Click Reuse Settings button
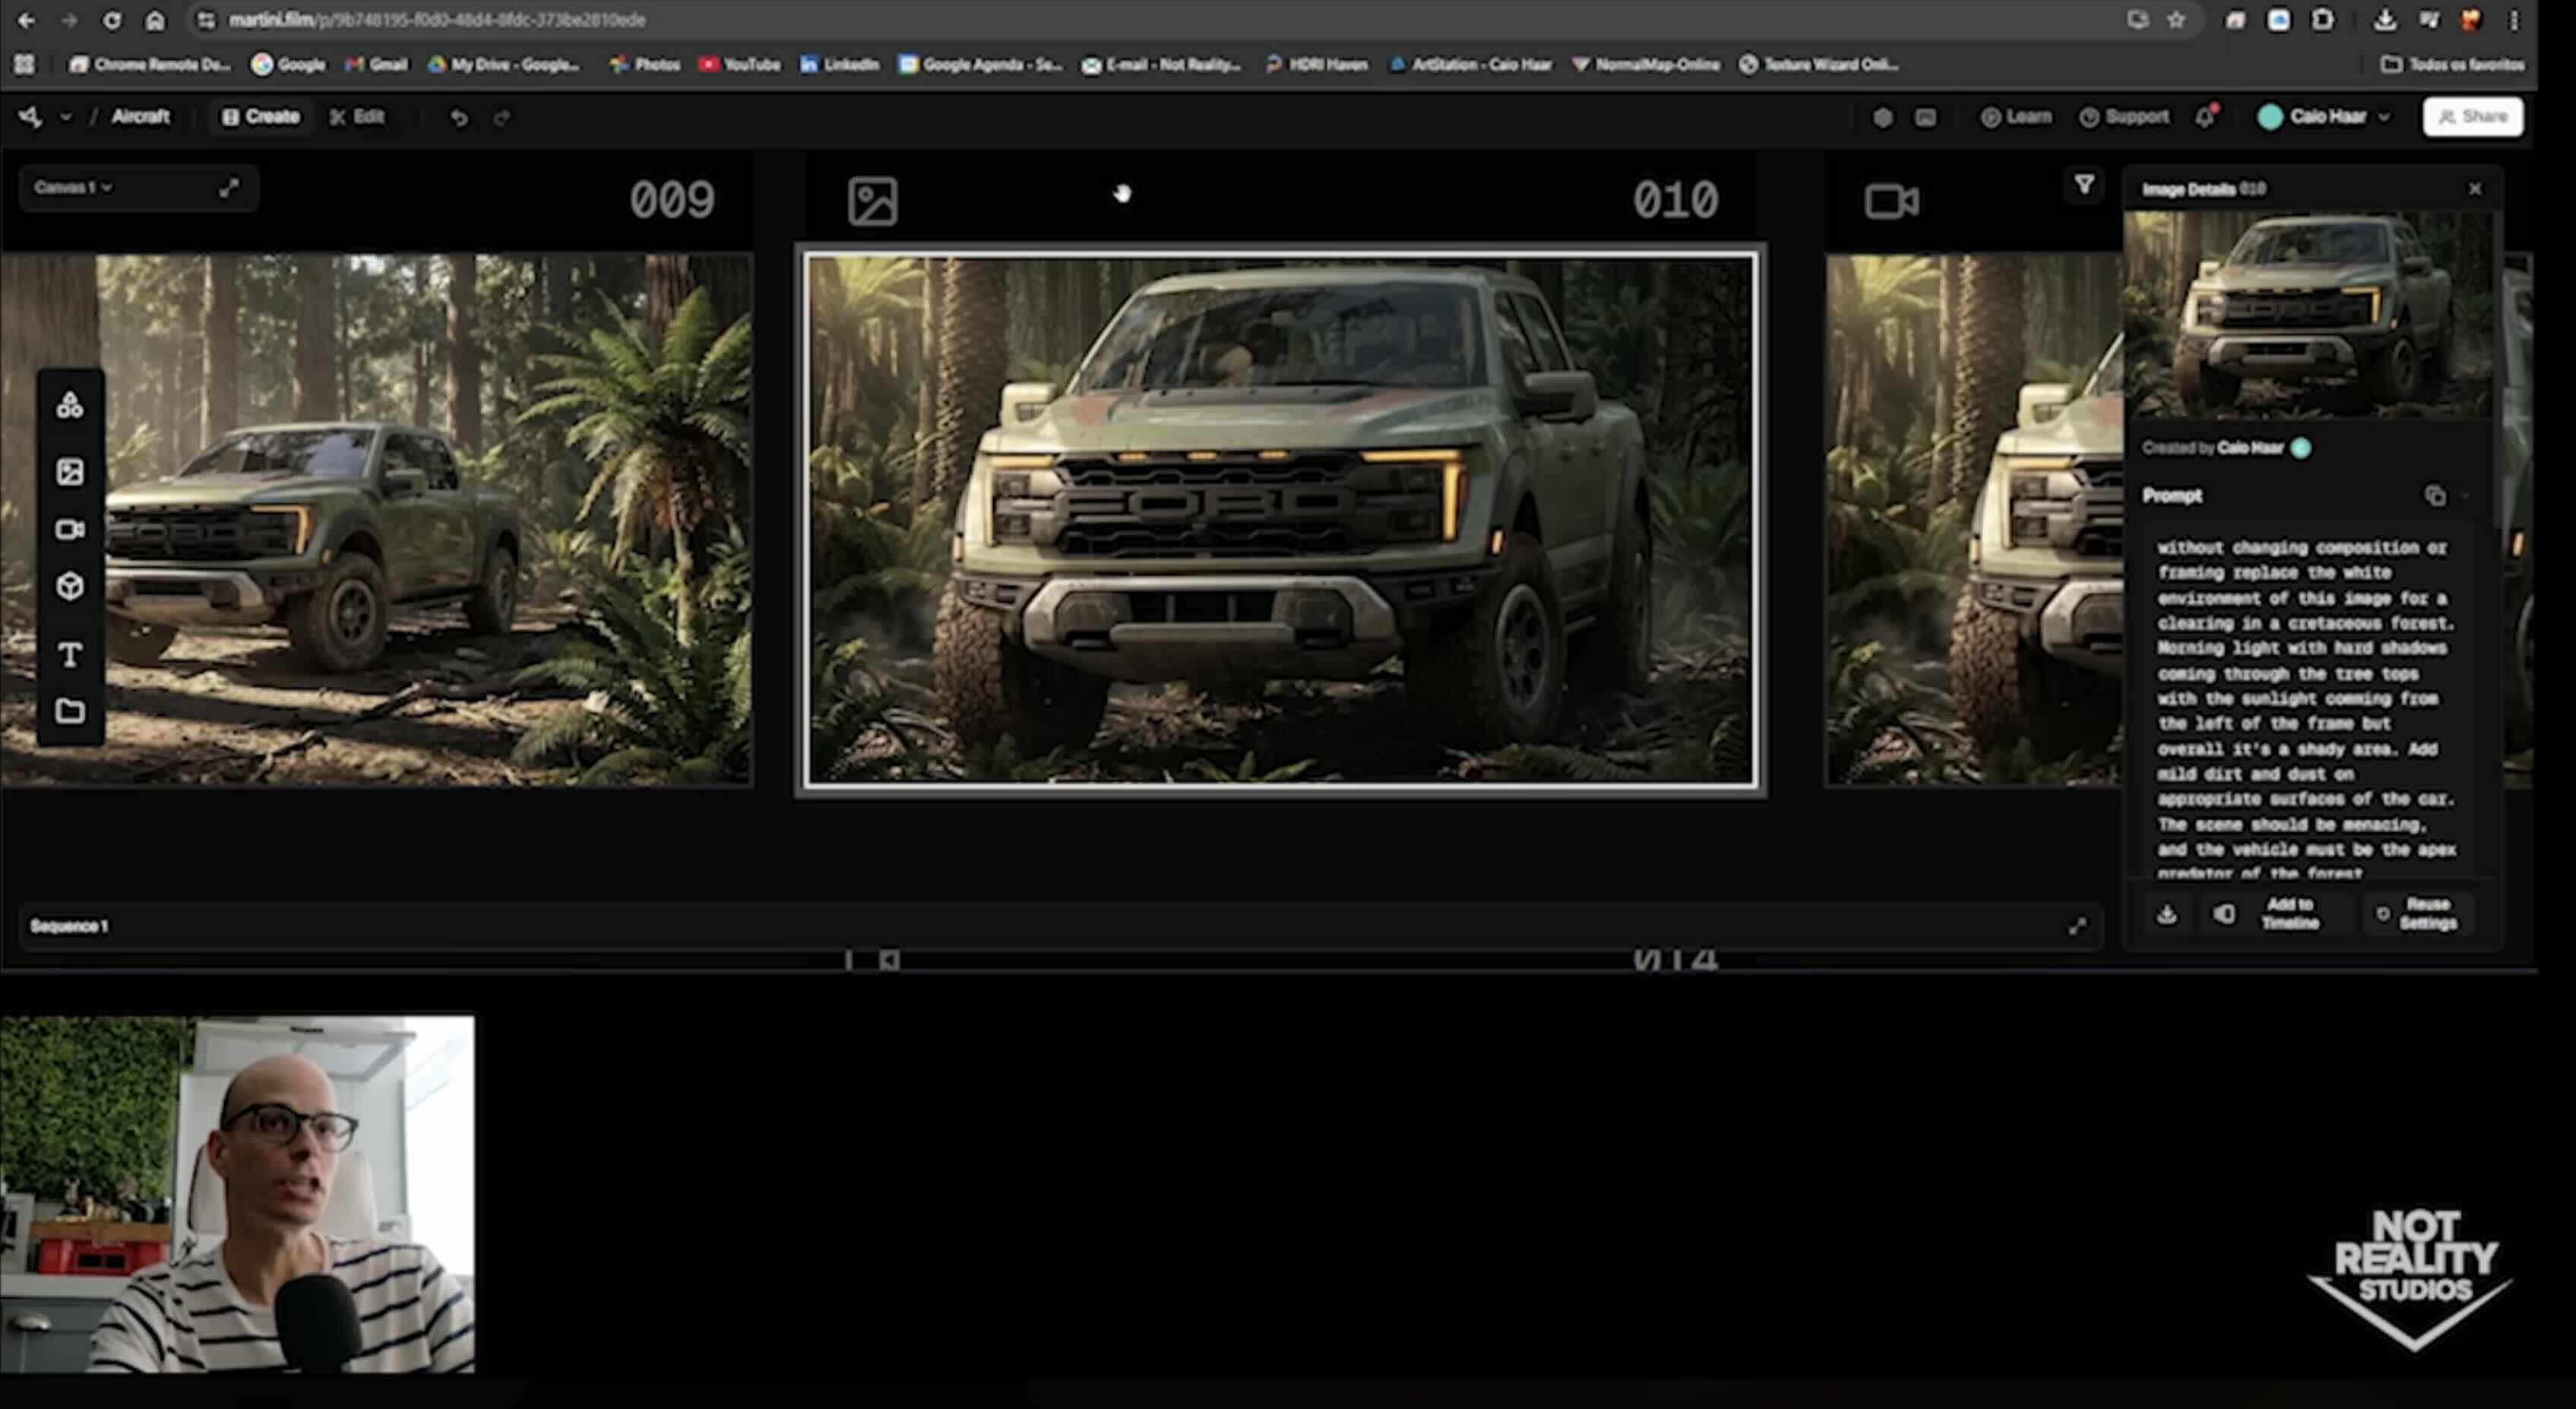 click(2417, 914)
